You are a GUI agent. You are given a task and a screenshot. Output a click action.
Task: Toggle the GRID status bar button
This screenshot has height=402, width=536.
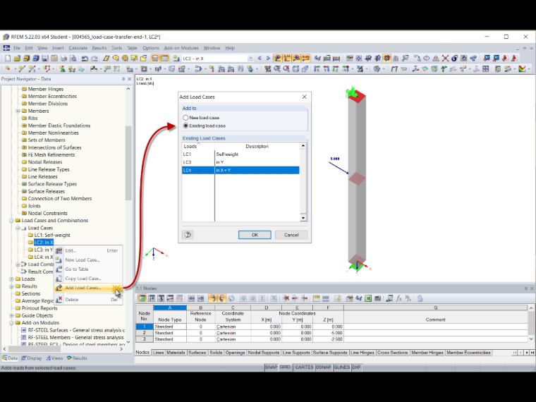point(285,367)
